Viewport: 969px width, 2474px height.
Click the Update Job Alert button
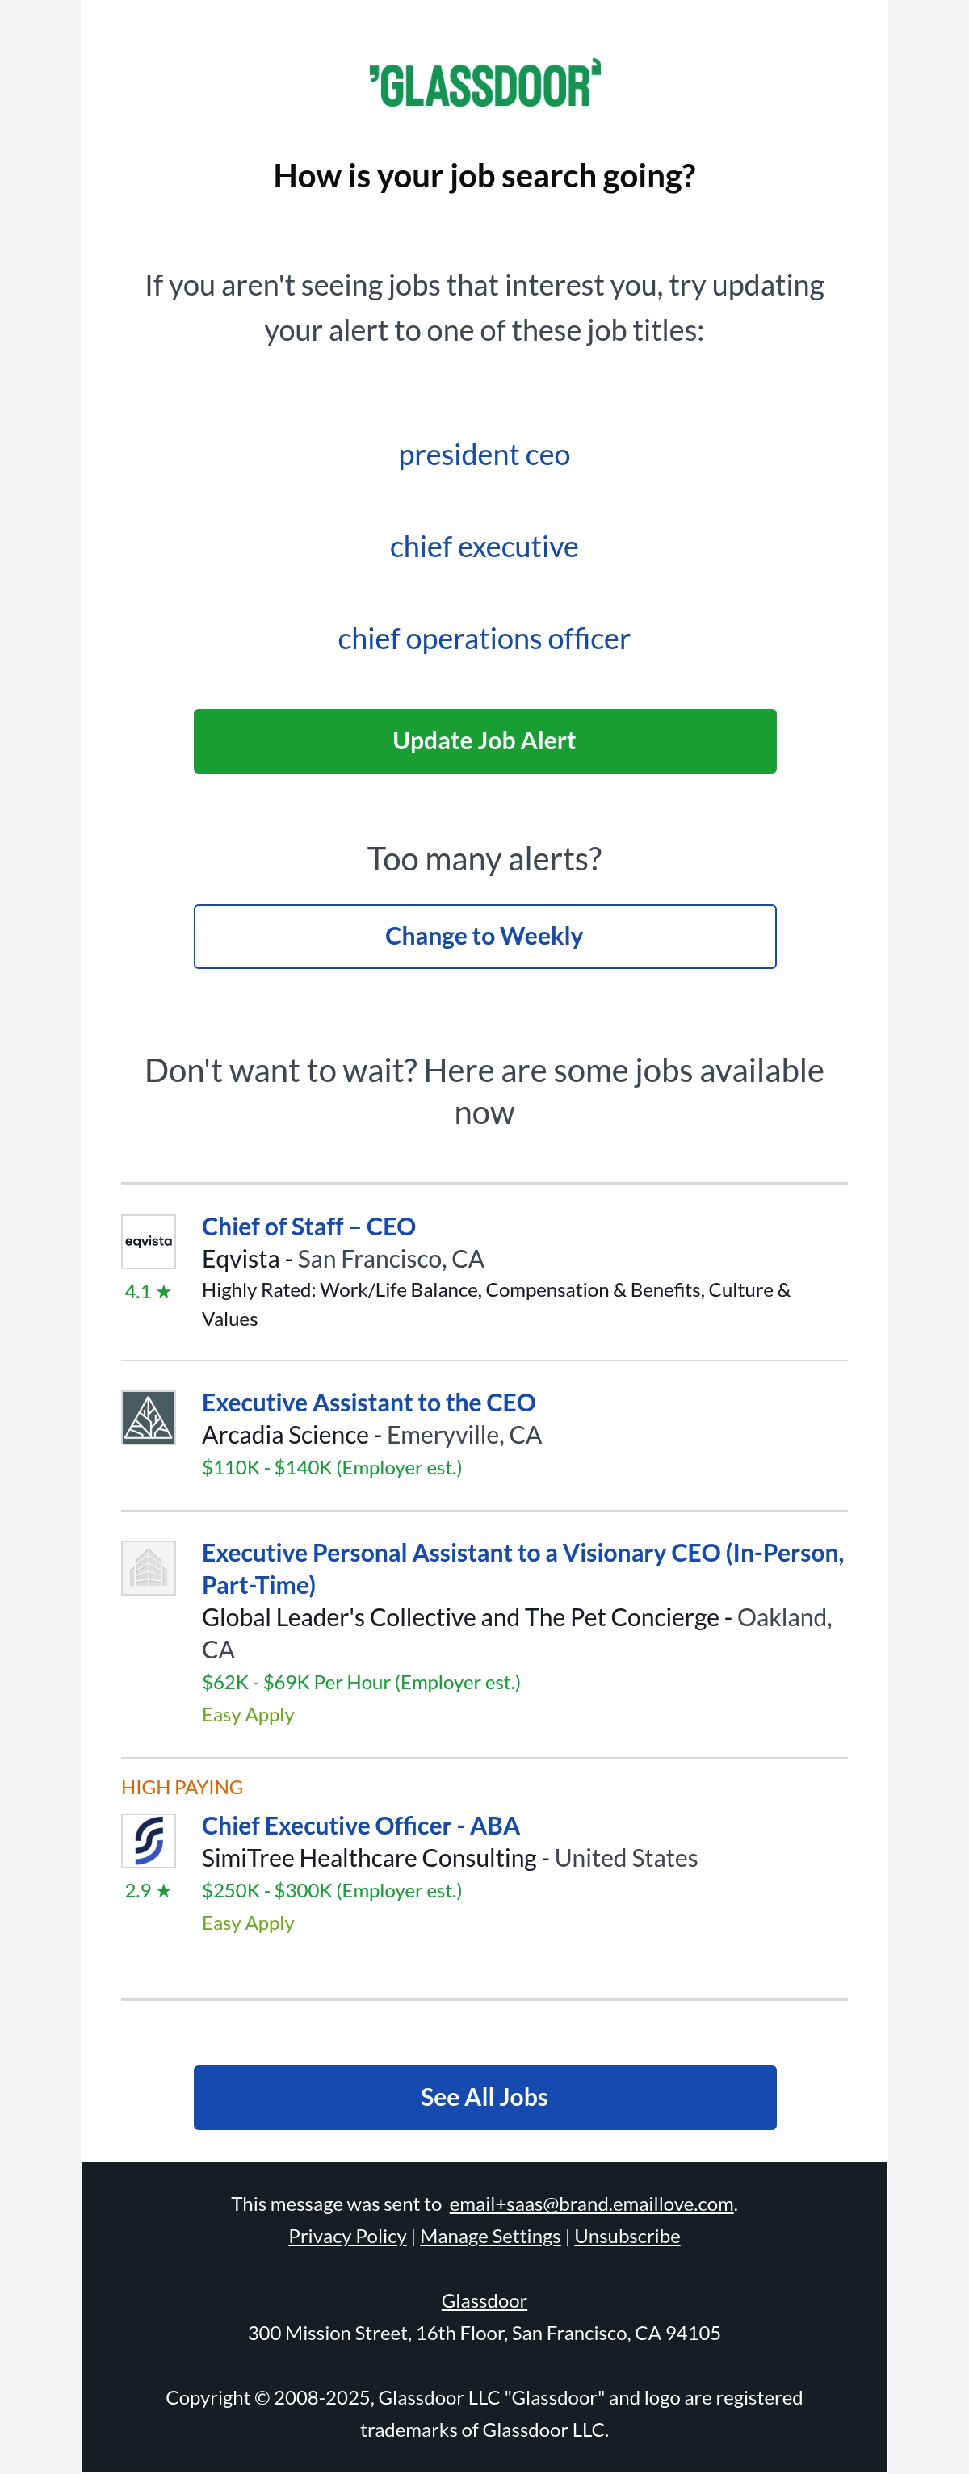coord(485,741)
